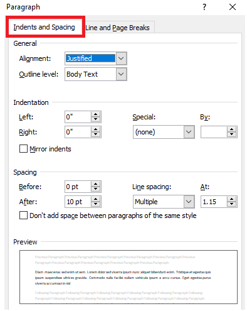Screen dimensions: 247x311
Task: Open the Special indentation dropdown
Action: pyautogui.click(x=189, y=132)
